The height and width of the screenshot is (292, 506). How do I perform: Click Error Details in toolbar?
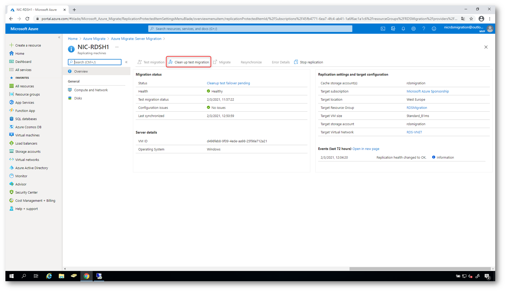(281, 62)
